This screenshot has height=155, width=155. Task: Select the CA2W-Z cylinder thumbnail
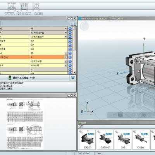click(x=105, y=140)
